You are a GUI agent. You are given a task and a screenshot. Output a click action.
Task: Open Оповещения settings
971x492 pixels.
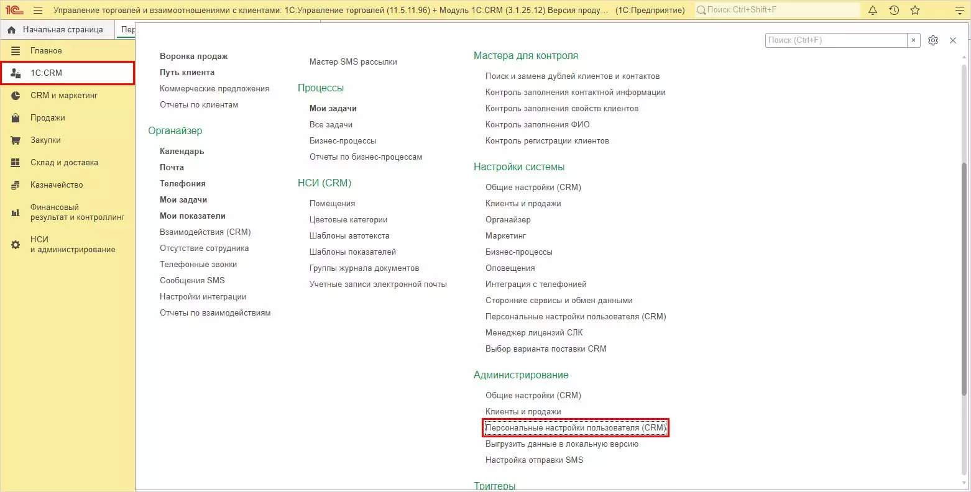click(x=510, y=268)
